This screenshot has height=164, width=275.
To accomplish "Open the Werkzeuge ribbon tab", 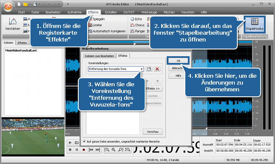I will pyautogui.click(x=149, y=12).
